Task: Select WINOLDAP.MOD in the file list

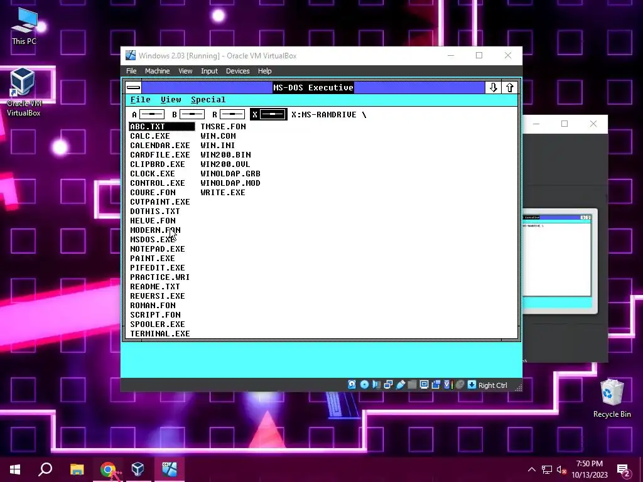Action: click(230, 183)
